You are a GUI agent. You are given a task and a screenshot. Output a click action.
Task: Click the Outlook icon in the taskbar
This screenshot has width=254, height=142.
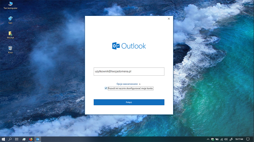(38, 139)
